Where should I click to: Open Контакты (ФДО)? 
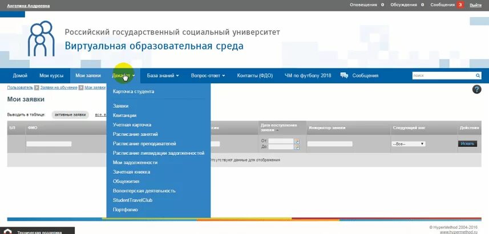point(255,76)
